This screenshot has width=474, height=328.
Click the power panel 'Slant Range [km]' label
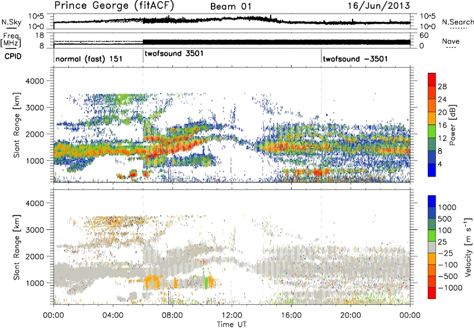(x=17, y=125)
